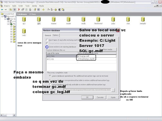Screen dimensions: 162x121
Task: Click the Forward arrow toolbar icon
Action: (x=6, y=10)
